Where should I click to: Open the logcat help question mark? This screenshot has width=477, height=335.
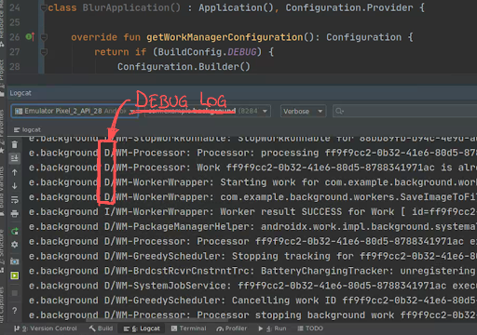point(15,311)
